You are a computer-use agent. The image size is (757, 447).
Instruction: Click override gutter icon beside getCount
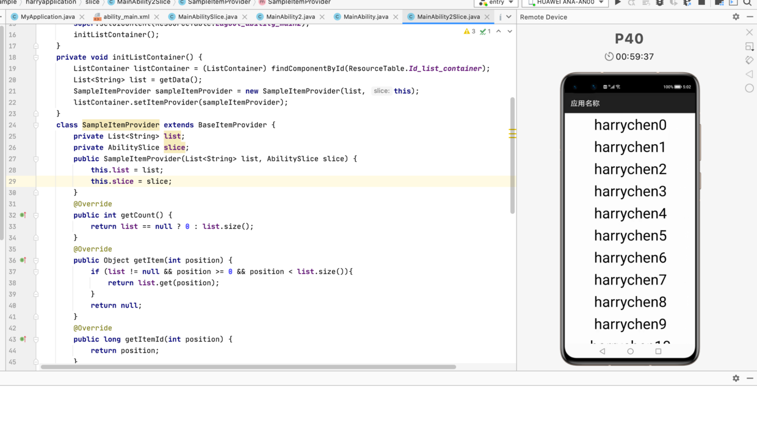pos(23,215)
